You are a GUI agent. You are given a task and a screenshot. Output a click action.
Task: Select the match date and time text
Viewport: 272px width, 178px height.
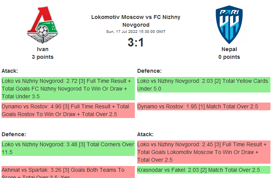[136, 31]
